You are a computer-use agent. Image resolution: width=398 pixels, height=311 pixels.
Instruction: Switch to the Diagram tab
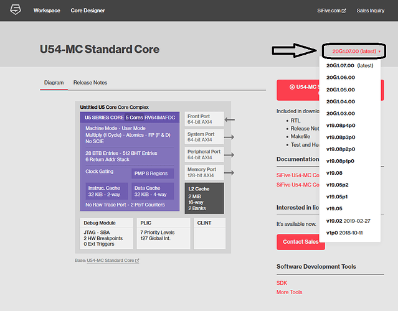tap(54, 83)
